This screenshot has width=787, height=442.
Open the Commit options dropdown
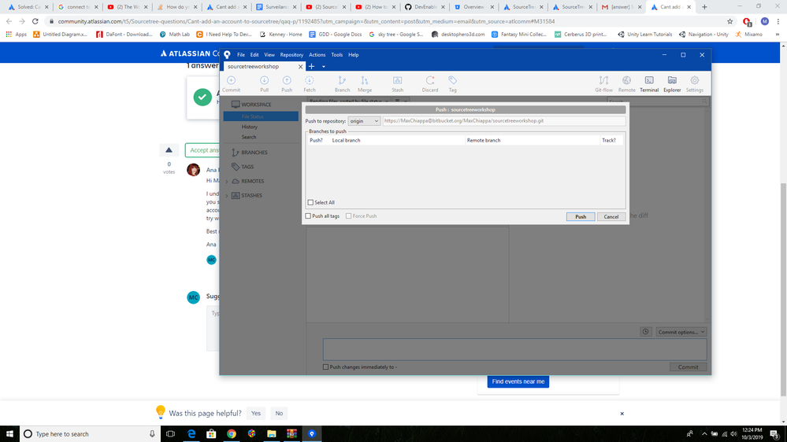(x=681, y=332)
